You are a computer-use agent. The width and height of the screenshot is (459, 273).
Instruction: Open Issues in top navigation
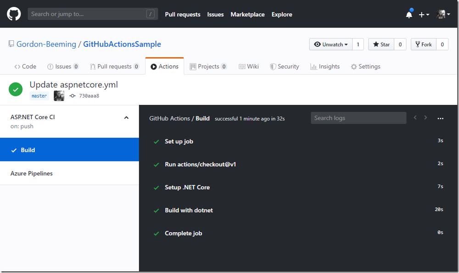tap(215, 14)
